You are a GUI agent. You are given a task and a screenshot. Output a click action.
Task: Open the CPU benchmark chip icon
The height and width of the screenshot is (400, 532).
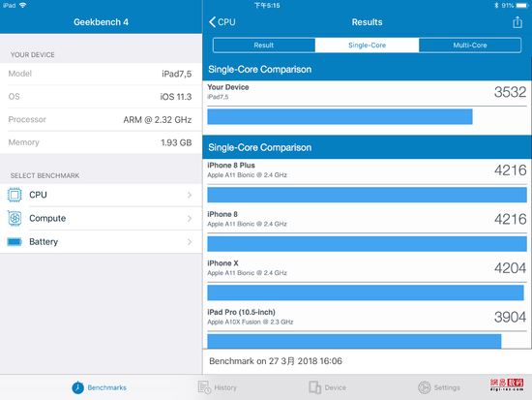(15, 195)
